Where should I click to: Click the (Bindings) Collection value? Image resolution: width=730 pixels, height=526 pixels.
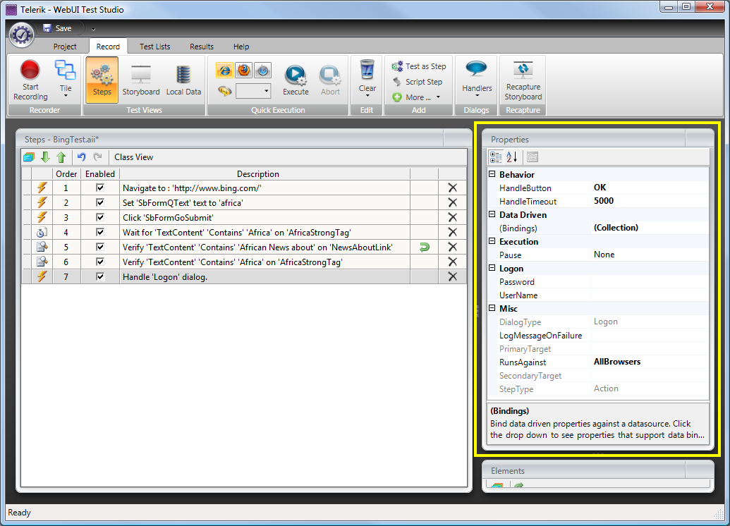tap(650, 228)
